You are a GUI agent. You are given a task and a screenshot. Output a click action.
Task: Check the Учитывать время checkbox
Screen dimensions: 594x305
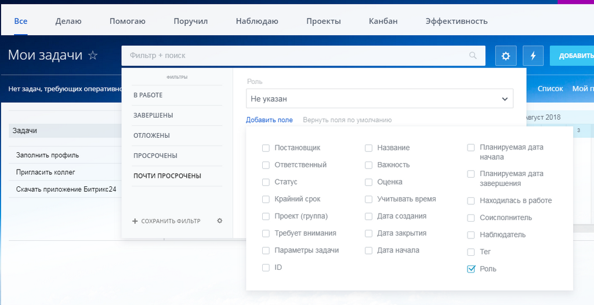(x=368, y=199)
